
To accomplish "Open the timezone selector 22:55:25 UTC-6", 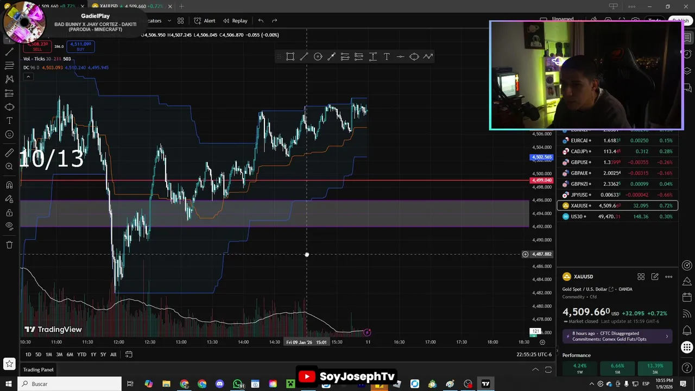I will pyautogui.click(x=534, y=355).
